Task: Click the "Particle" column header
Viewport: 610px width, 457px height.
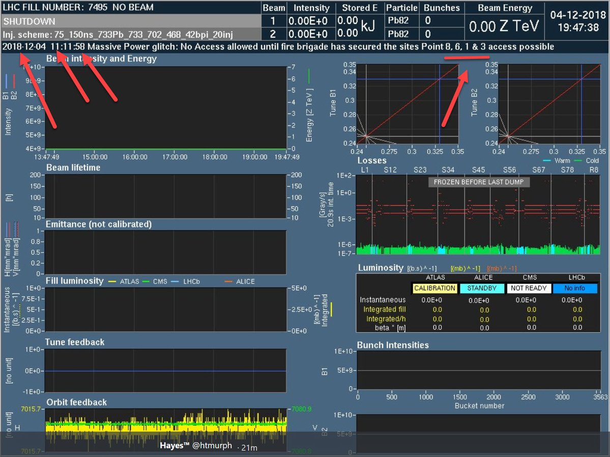Action: [x=401, y=8]
